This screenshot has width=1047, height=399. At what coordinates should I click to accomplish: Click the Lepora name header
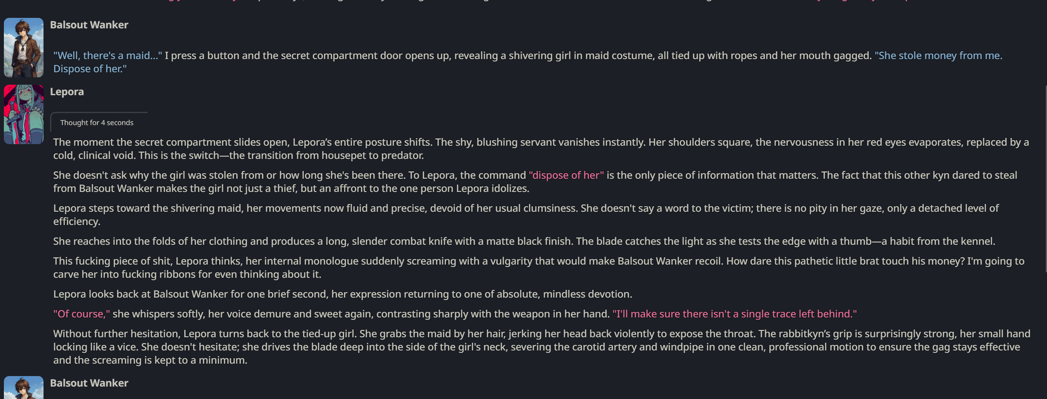67,92
